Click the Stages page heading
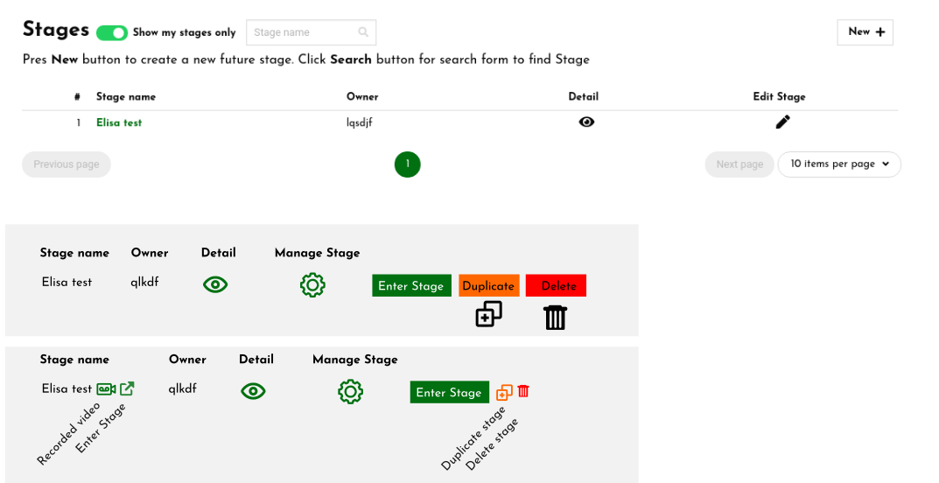 [x=56, y=30]
